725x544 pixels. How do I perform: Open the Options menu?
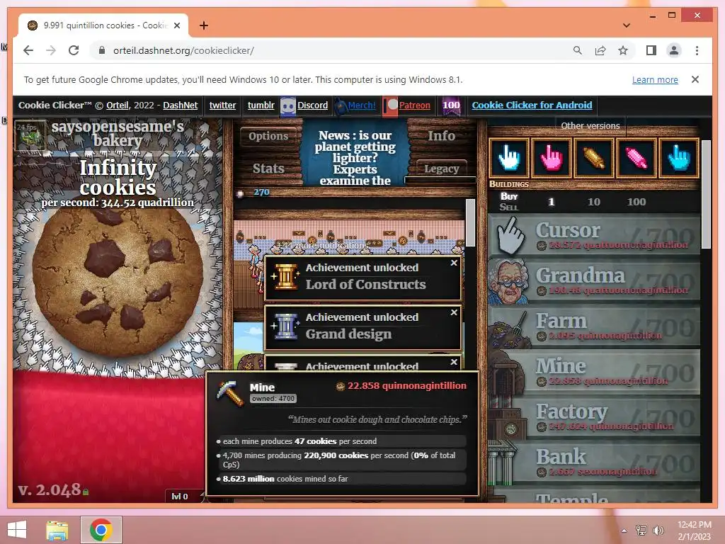[268, 136]
